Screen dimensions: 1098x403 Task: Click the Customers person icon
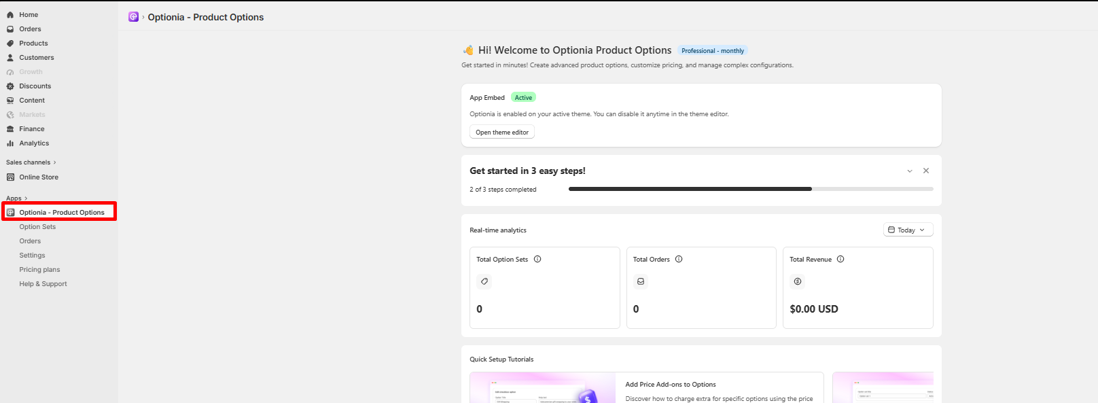[10, 58]
